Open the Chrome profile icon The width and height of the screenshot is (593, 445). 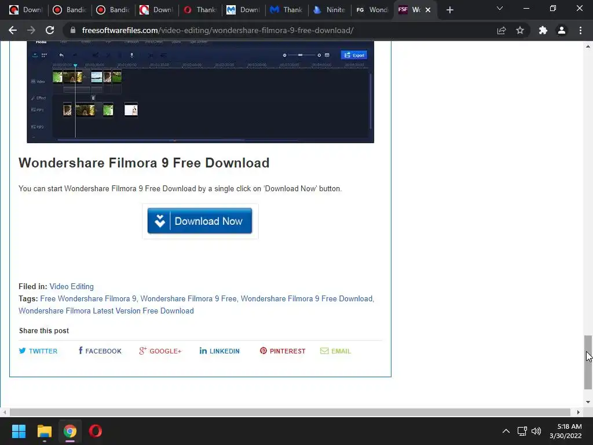pyautogui.click(x=562, y=30)
